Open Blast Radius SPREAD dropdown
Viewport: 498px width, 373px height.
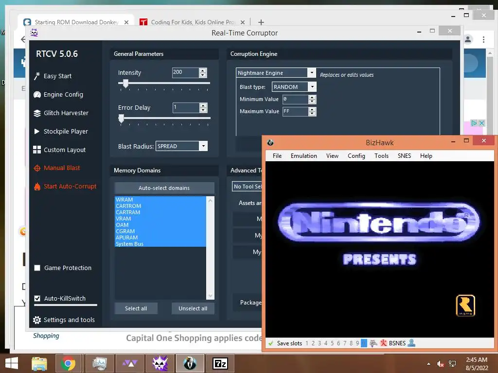coord(203,146)
